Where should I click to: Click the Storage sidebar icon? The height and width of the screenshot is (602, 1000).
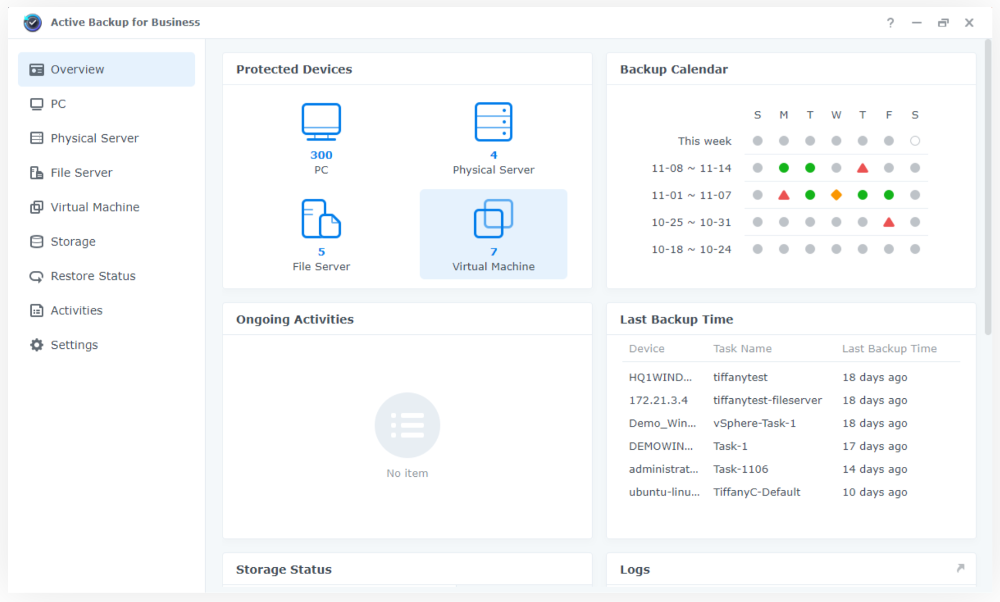[x=36, y=242]
